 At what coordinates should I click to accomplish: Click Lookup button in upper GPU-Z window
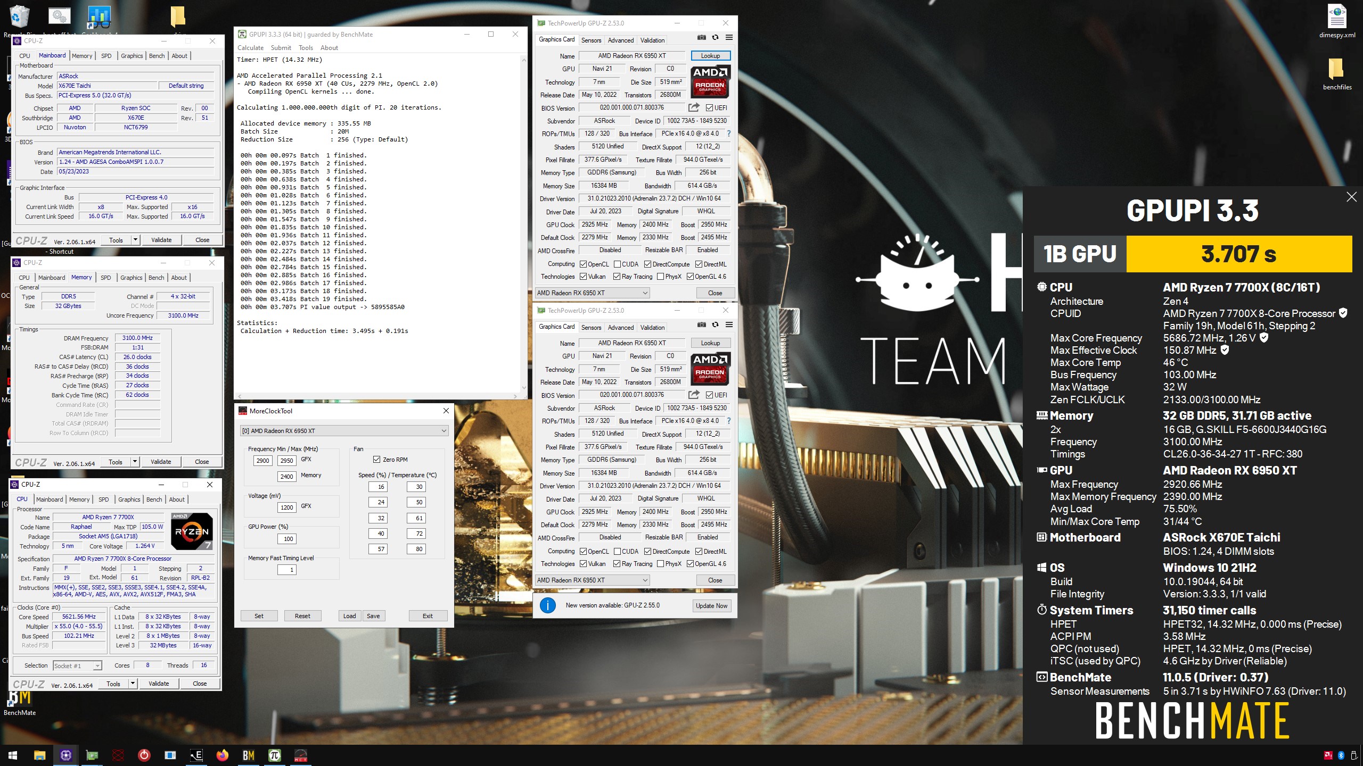(x=710, y=56)
